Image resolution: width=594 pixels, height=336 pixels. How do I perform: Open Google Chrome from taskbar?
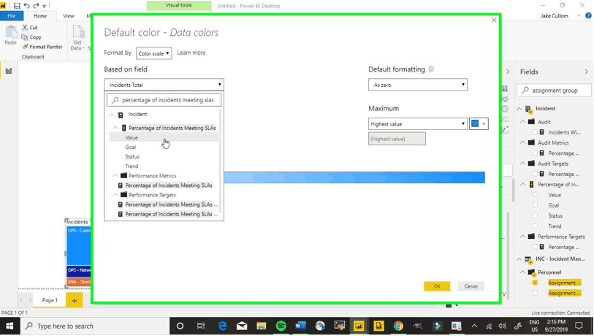(x=398, y=327)
